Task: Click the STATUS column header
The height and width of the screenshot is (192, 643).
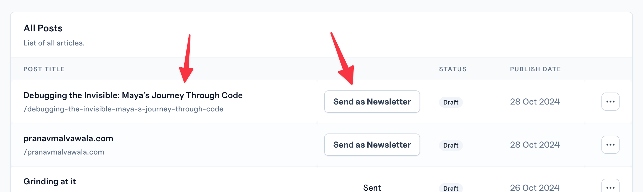Action: [x=453, y=69]
